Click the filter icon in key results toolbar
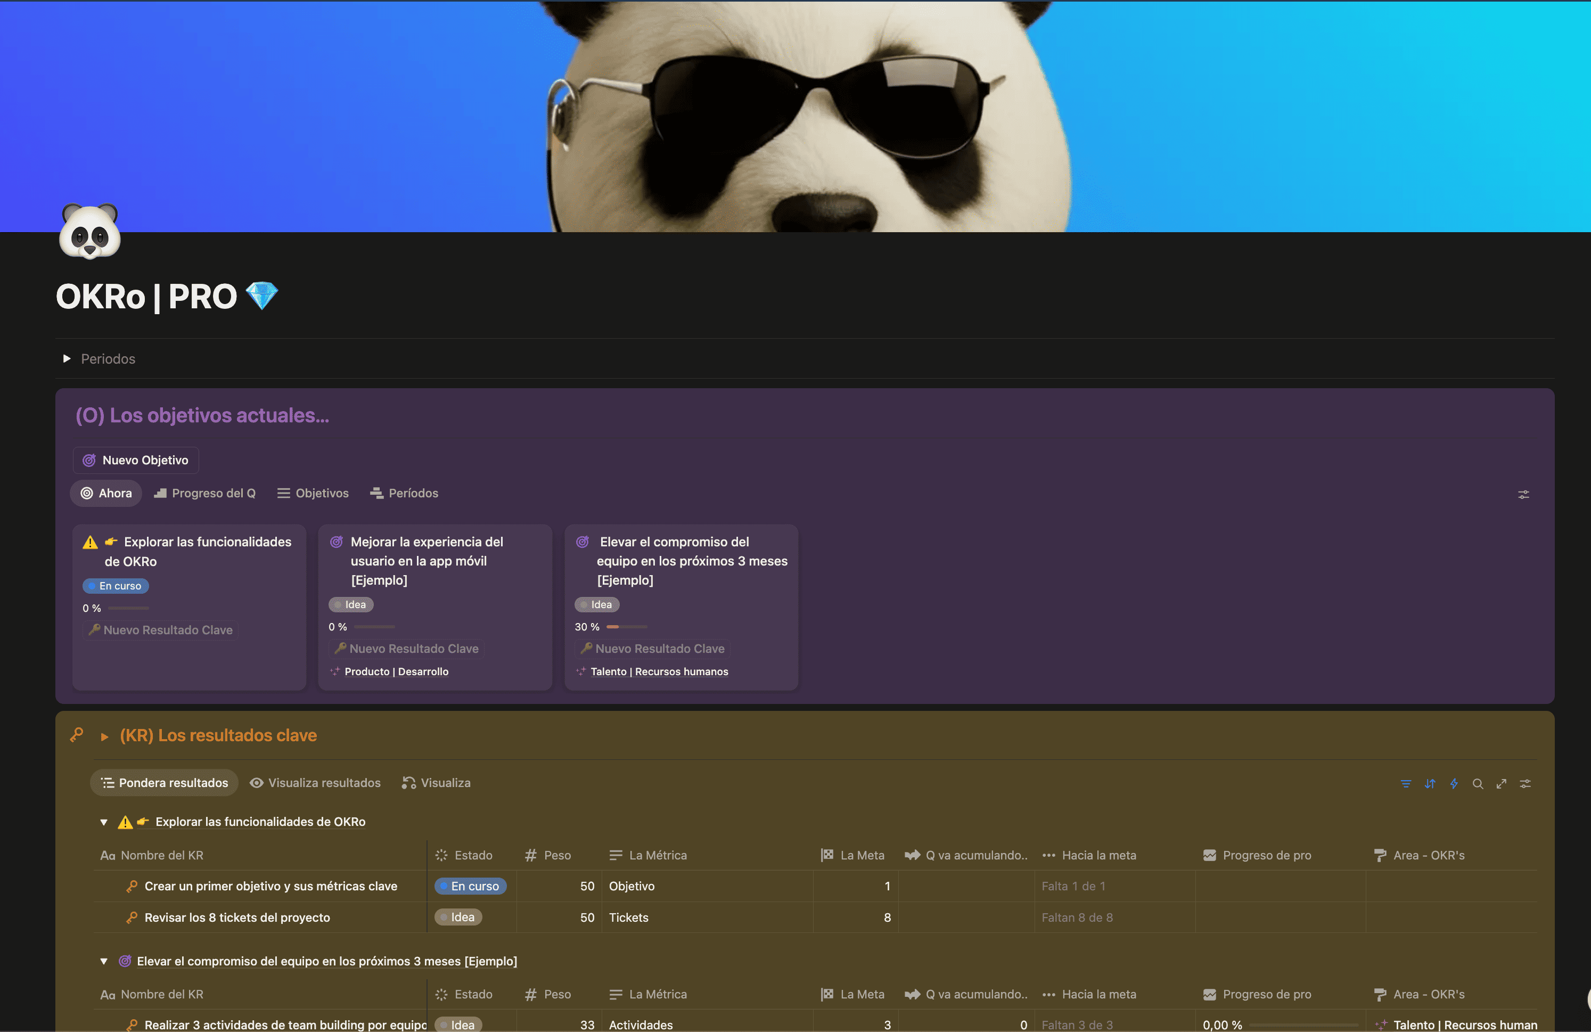This screenshot has width=1591, height=1032. (x=1405, y=783)
